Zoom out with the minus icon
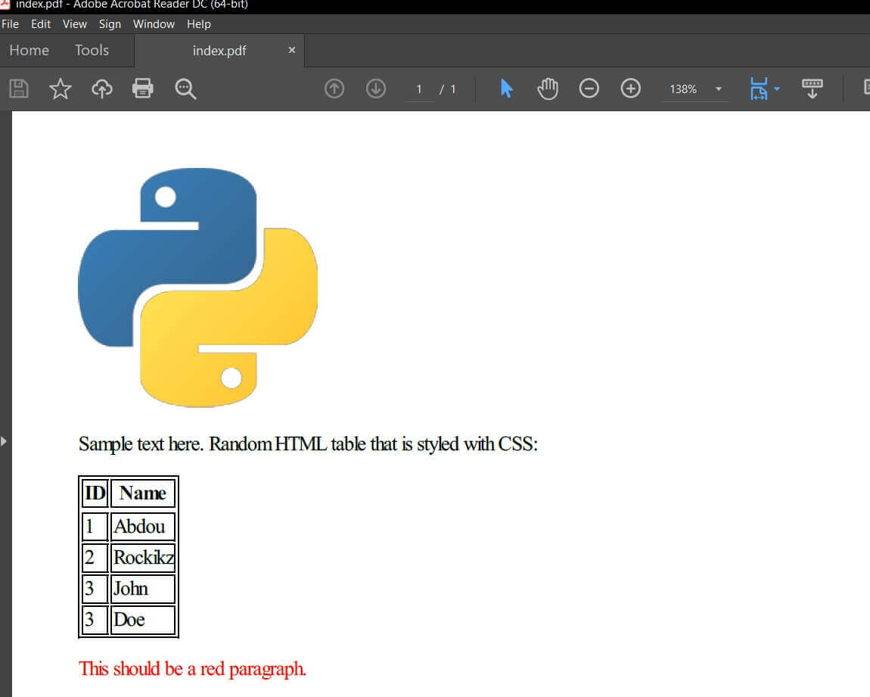This screenshot has height=697, width=870. [590, 89]
